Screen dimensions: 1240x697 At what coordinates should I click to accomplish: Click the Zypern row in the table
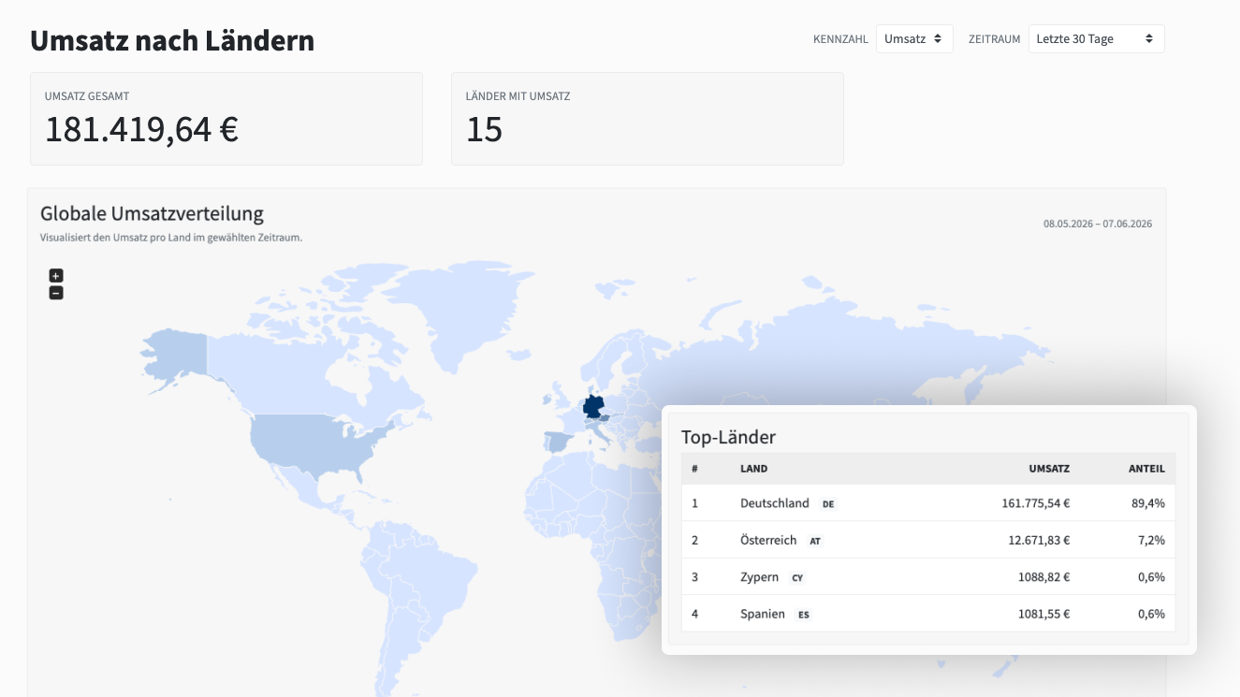point(928,577)
